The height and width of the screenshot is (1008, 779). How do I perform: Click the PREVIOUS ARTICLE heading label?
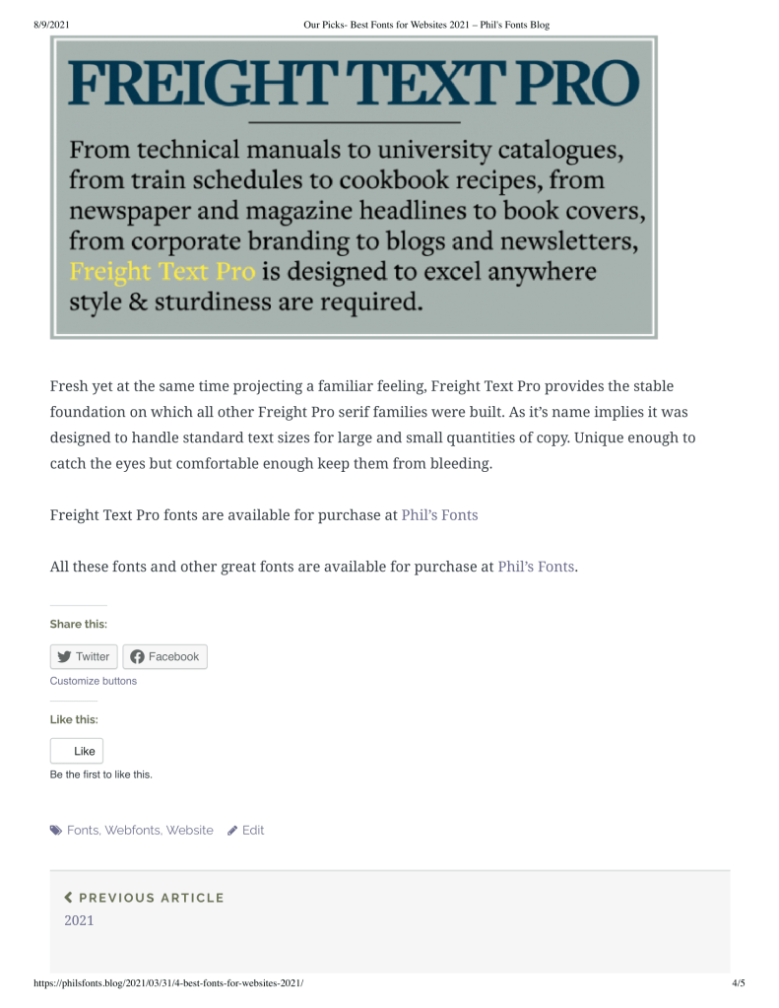152,898
